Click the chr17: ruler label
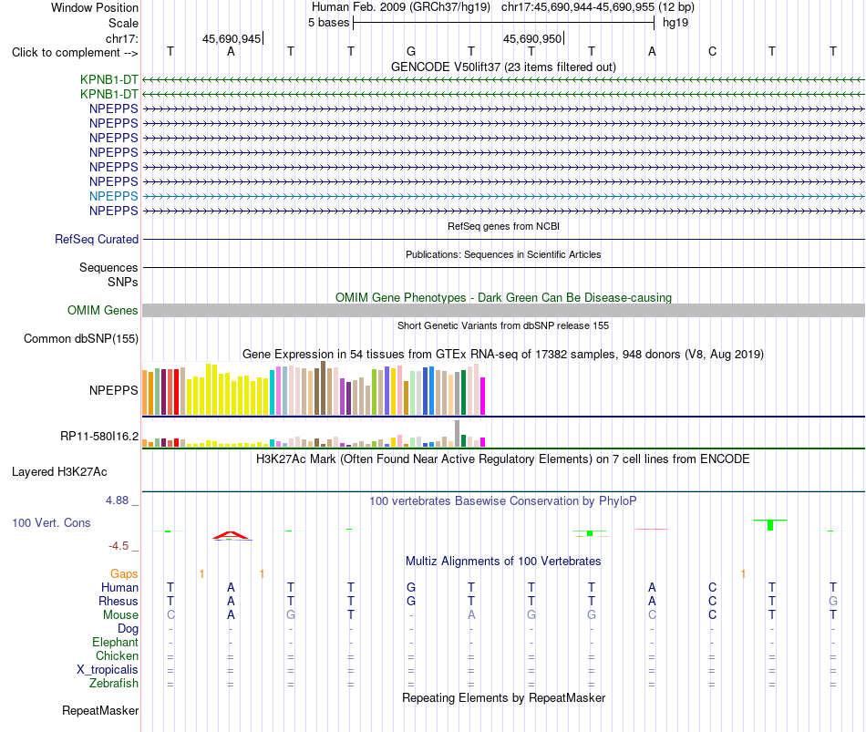The height and width of the screenshot is (732, 866). 121,38
